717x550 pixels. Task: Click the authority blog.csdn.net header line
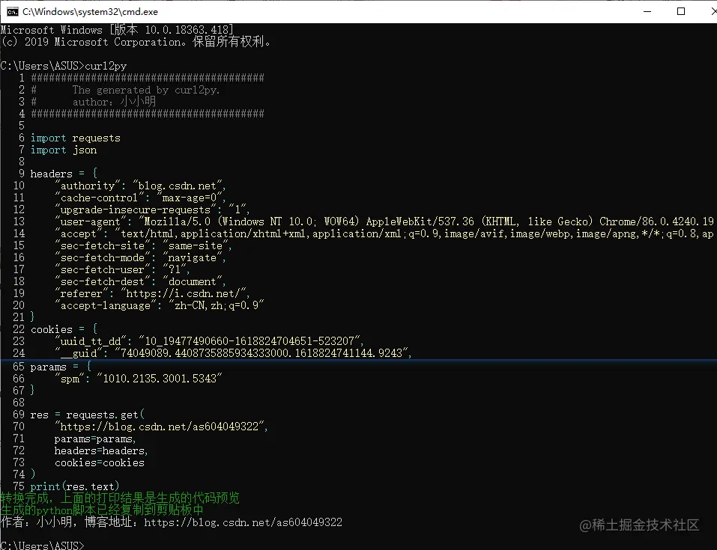(140, 186)
